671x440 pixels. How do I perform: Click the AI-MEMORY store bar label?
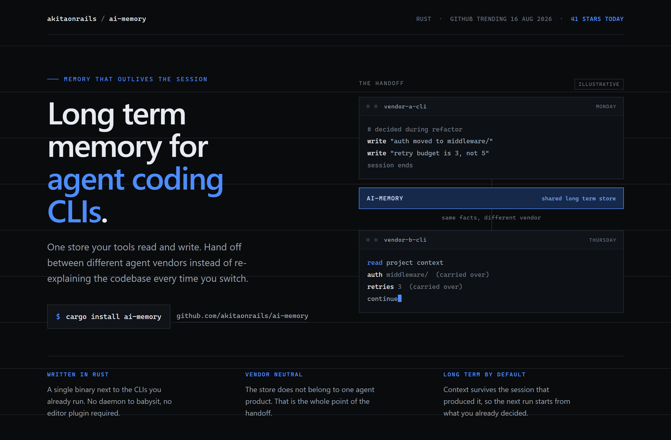click(x=385, y=198)
